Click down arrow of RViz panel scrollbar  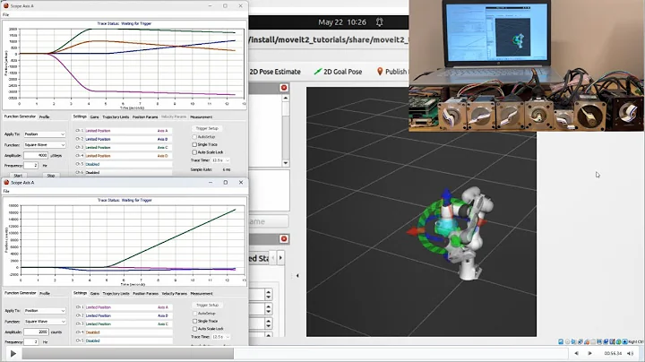286,163
